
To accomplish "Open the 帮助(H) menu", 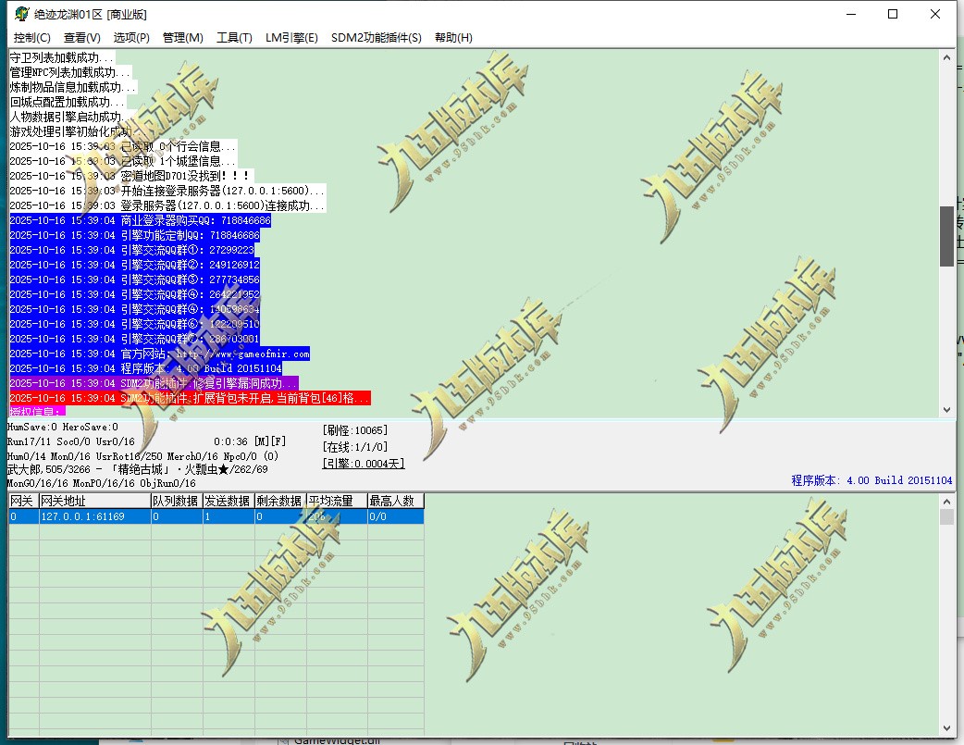I will (453, 38).
